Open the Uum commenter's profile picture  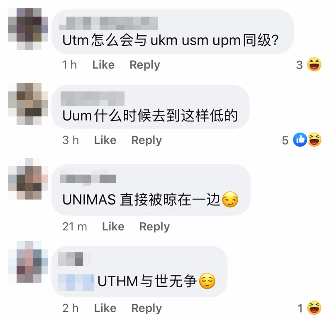28,104
